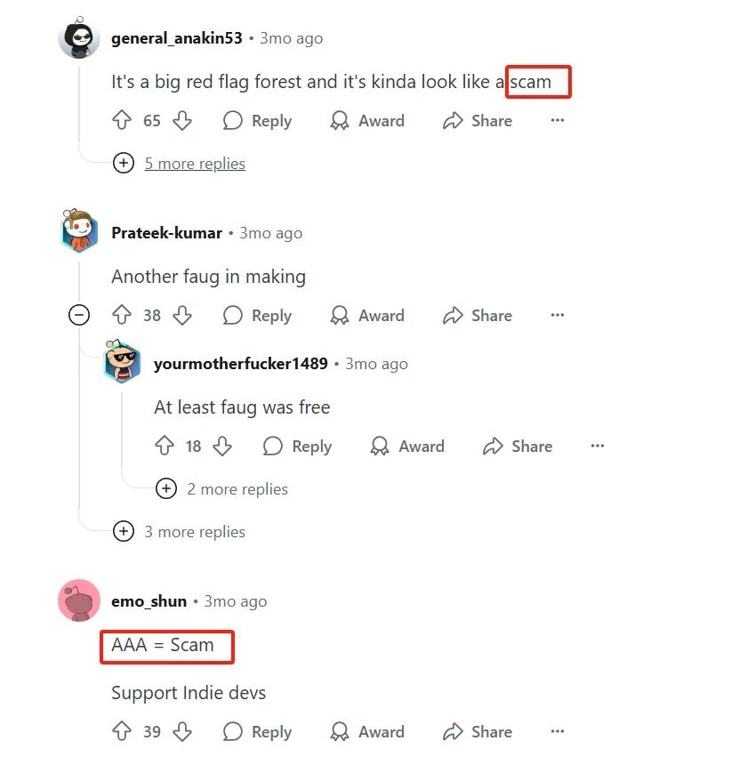Open more options on general_anakin53's comment
The height and width of the screenshot is (757, 731).
point(558,120)
